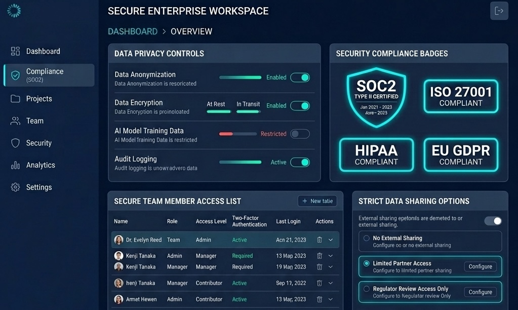Click the Security shield icon
The width and height of the screenshot is (518, 310).
tap(15, 143)
